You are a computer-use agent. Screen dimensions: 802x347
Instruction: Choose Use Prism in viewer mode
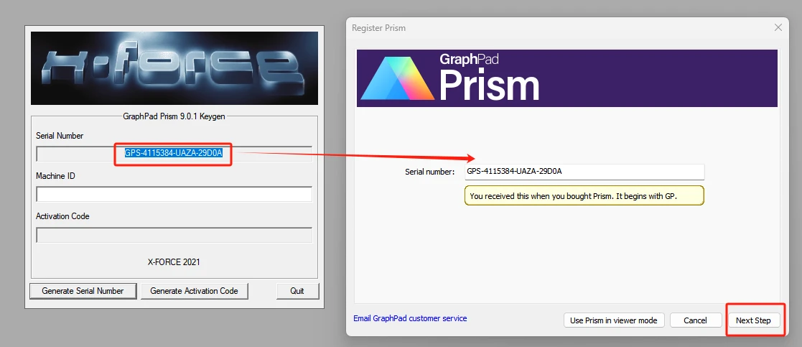point(613,320)
